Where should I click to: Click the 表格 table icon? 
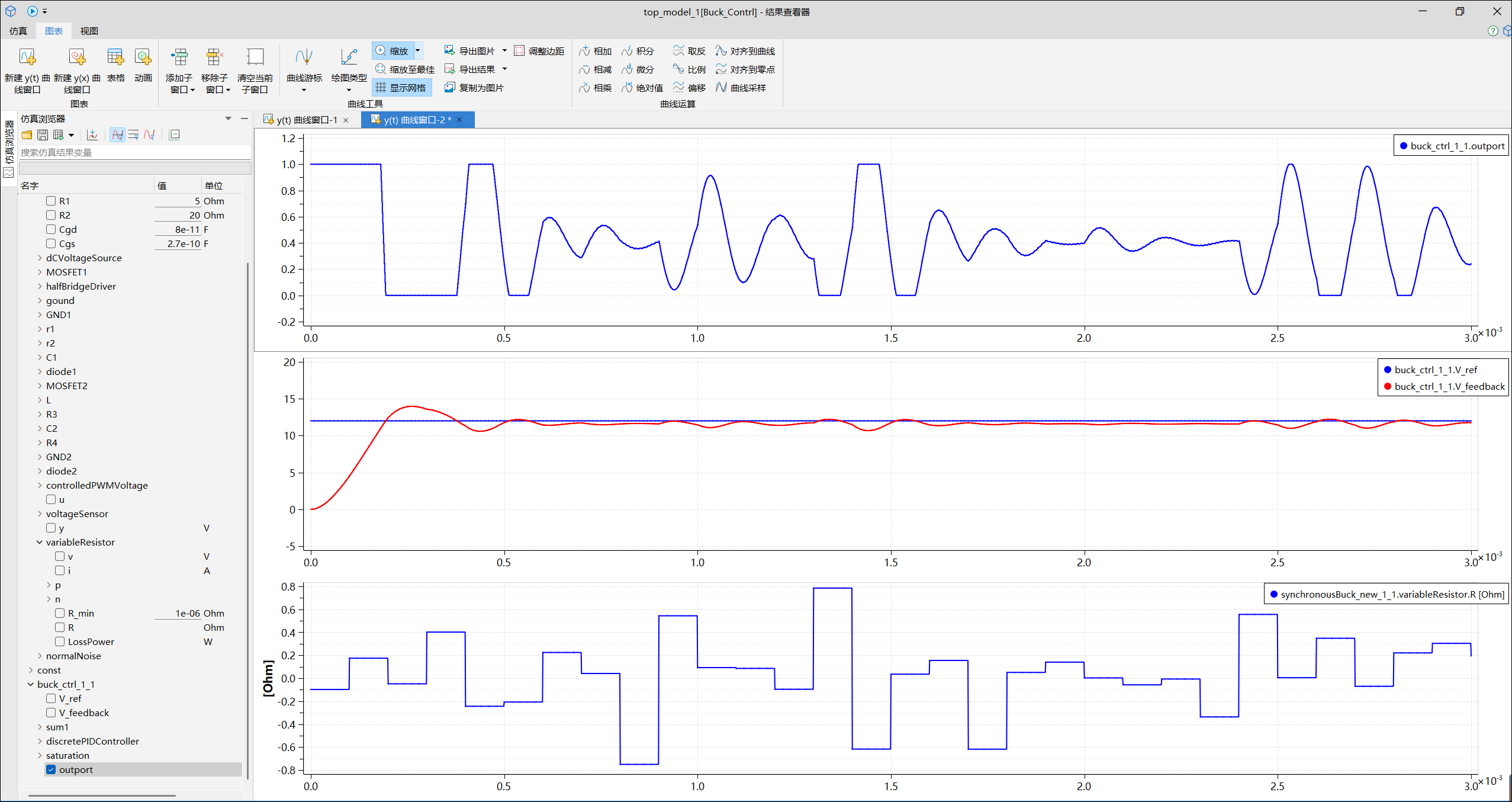click(x=115, y=57)
